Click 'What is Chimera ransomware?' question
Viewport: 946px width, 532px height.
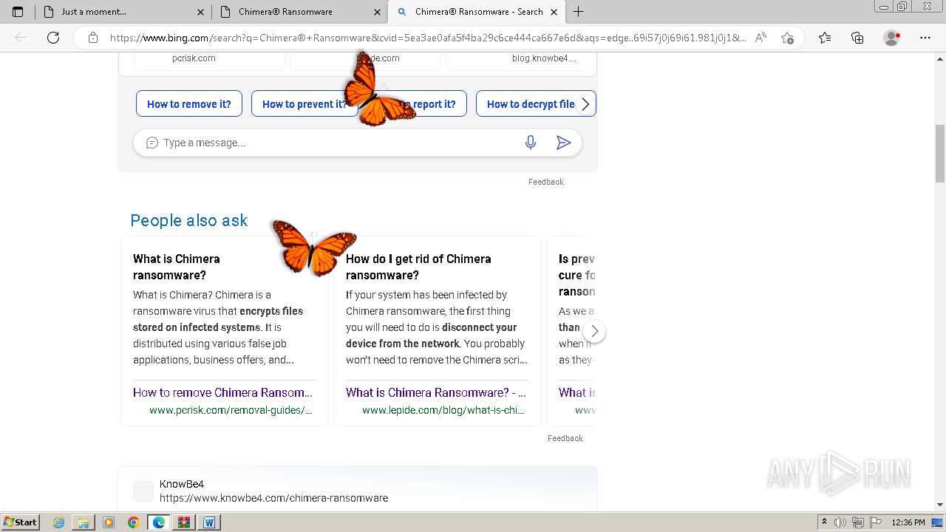pyautogui.click(x=177, y=267)
